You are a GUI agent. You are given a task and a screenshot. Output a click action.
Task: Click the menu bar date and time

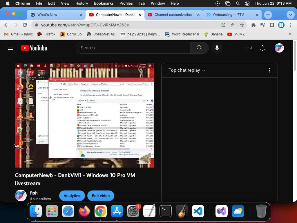[273, 3]
